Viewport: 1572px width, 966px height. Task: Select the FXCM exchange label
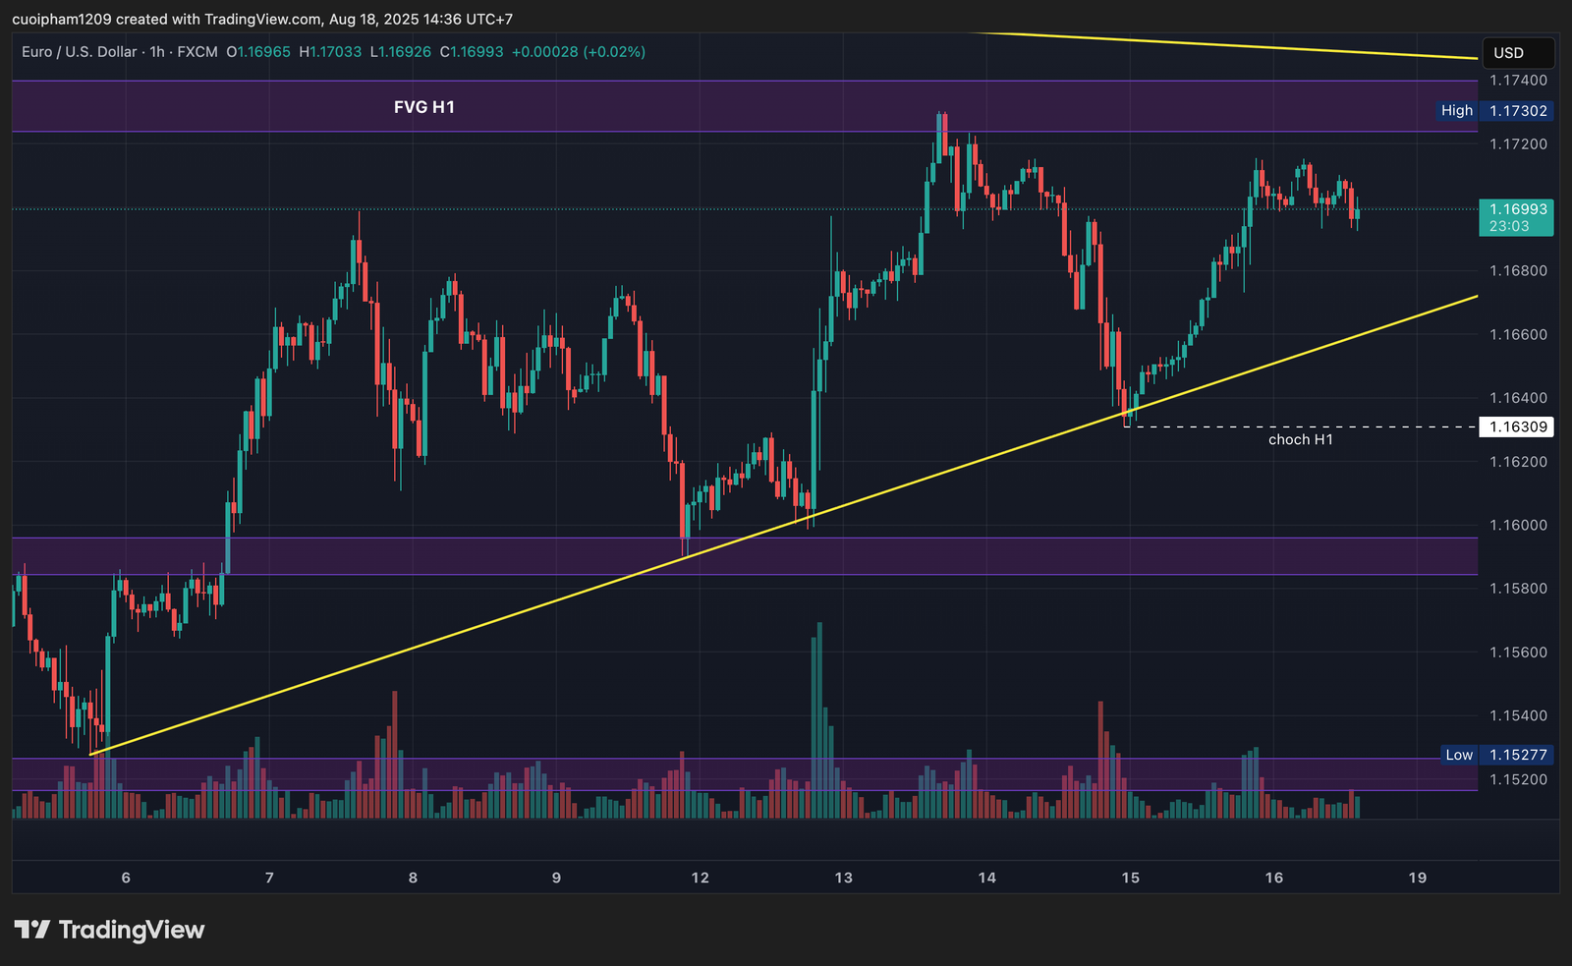coord(199,52)
